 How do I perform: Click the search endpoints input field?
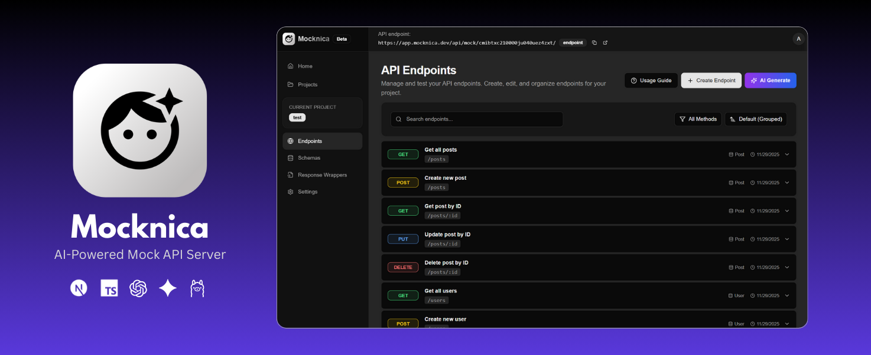pyautogui.click(x=476, y=119)
